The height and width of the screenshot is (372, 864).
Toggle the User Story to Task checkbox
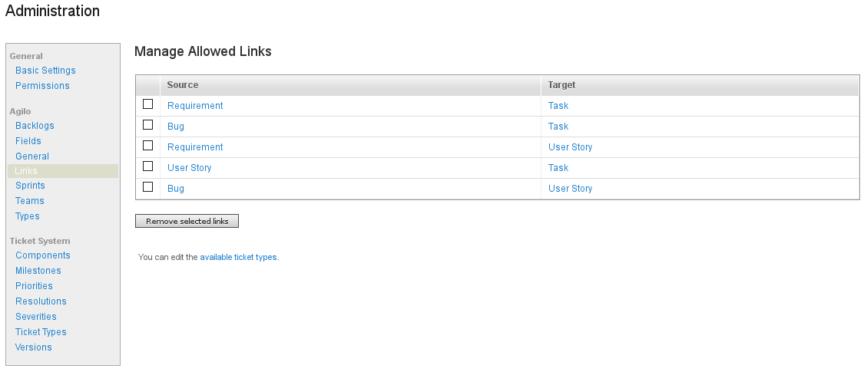coord(148,166)
